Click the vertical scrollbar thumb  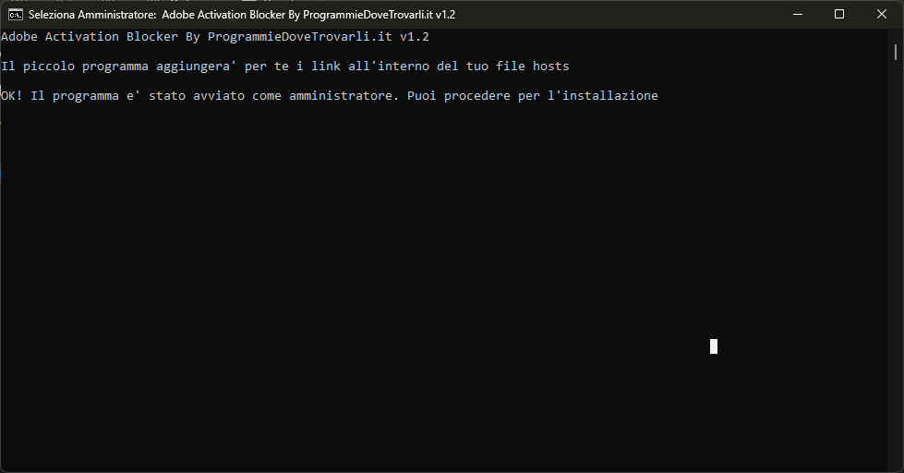tap(896, 53)
